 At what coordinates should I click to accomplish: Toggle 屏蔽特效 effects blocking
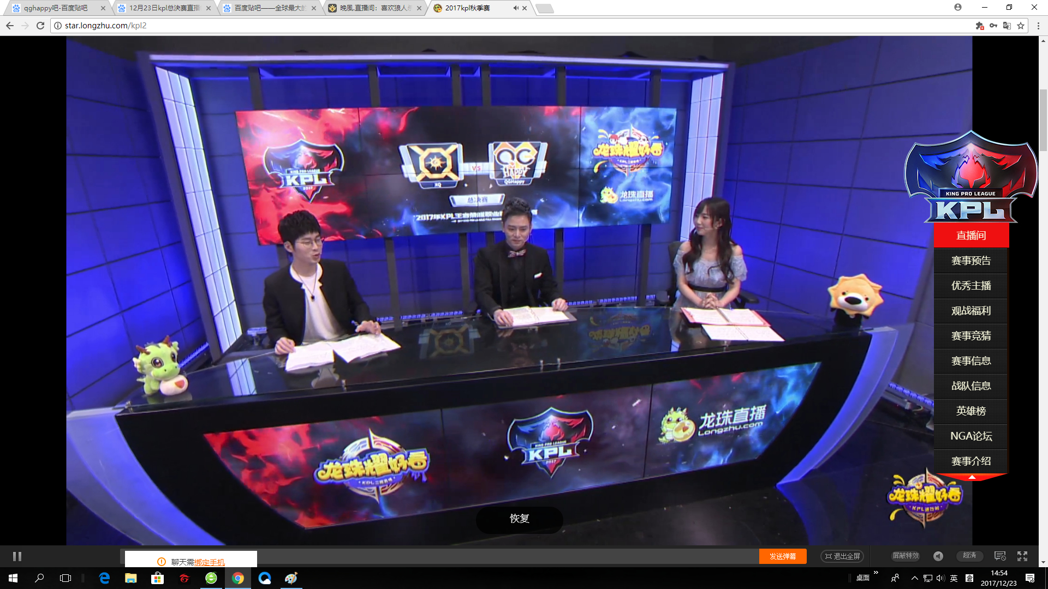pos(906,556)
